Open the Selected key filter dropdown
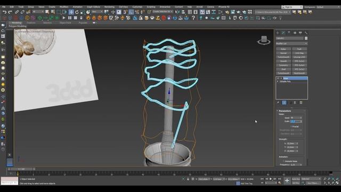The width and height of the screenshot is (341, 192). (311, 179)
